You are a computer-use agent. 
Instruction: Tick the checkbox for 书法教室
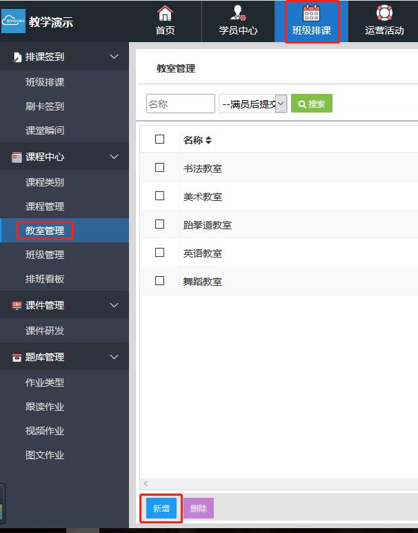pyautogui.click(x=160, y=168)
